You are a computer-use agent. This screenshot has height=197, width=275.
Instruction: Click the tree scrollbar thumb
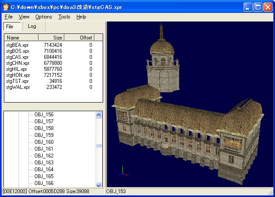(98, 145)
